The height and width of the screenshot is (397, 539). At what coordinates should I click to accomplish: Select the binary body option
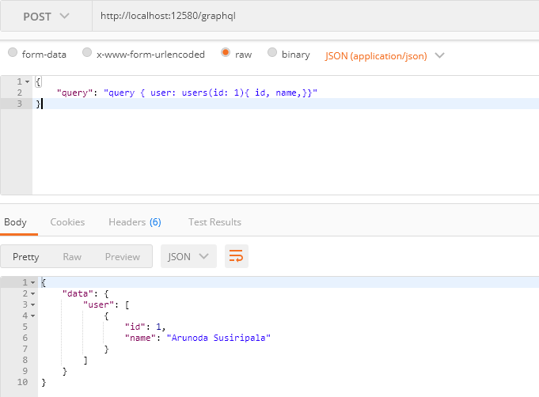pyautogui.click(x=272, y=54)
